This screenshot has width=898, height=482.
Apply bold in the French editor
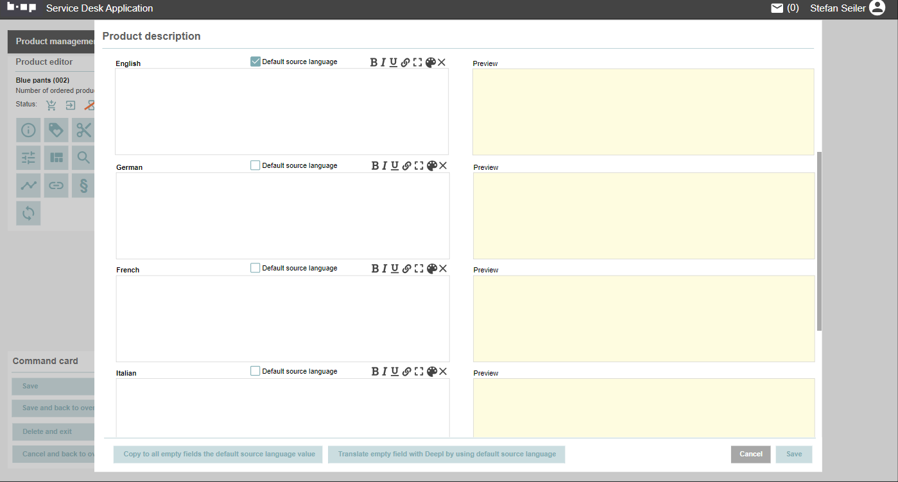[376, 269]
